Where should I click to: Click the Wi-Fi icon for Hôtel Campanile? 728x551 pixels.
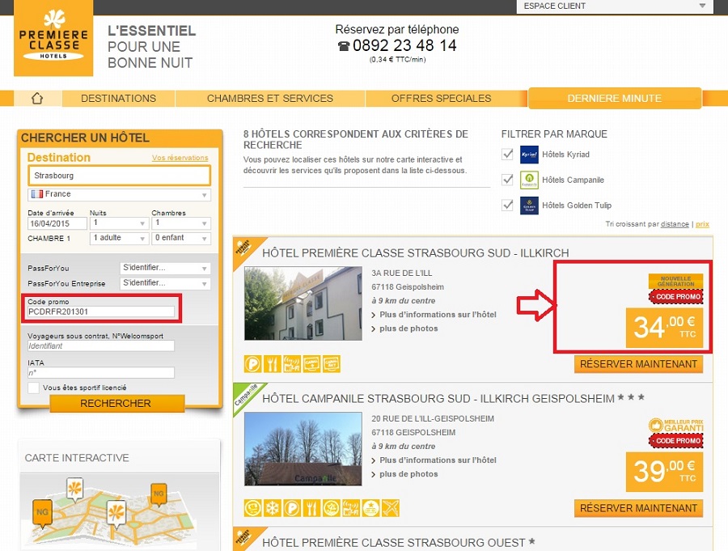[x=351, y=508]
